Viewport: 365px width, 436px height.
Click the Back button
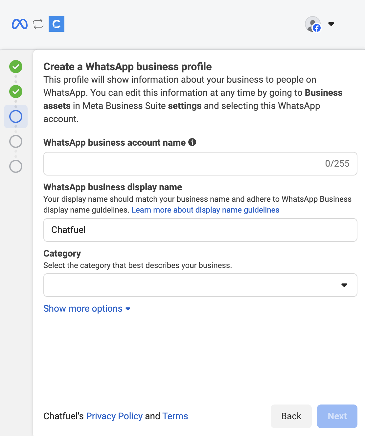coord(291,416)
